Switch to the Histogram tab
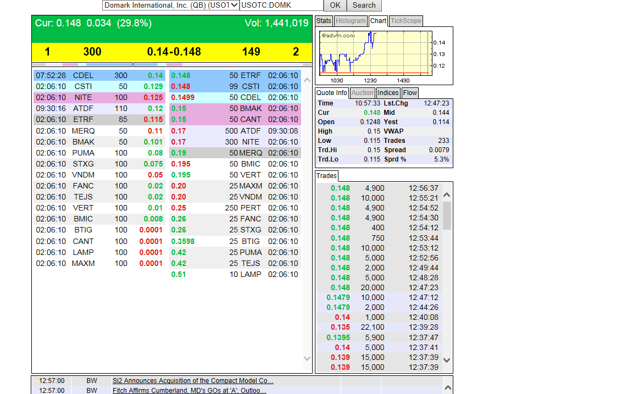 pos(351,21)
